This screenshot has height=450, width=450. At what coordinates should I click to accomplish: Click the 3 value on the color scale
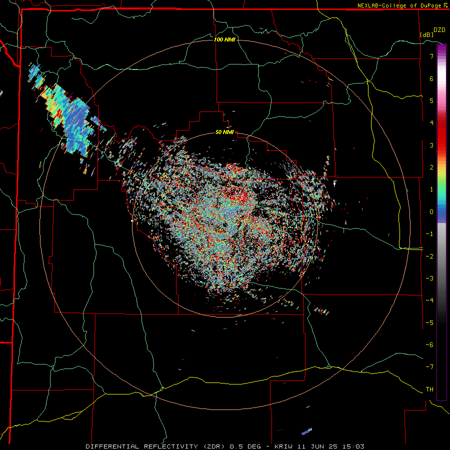click(431, 145)
